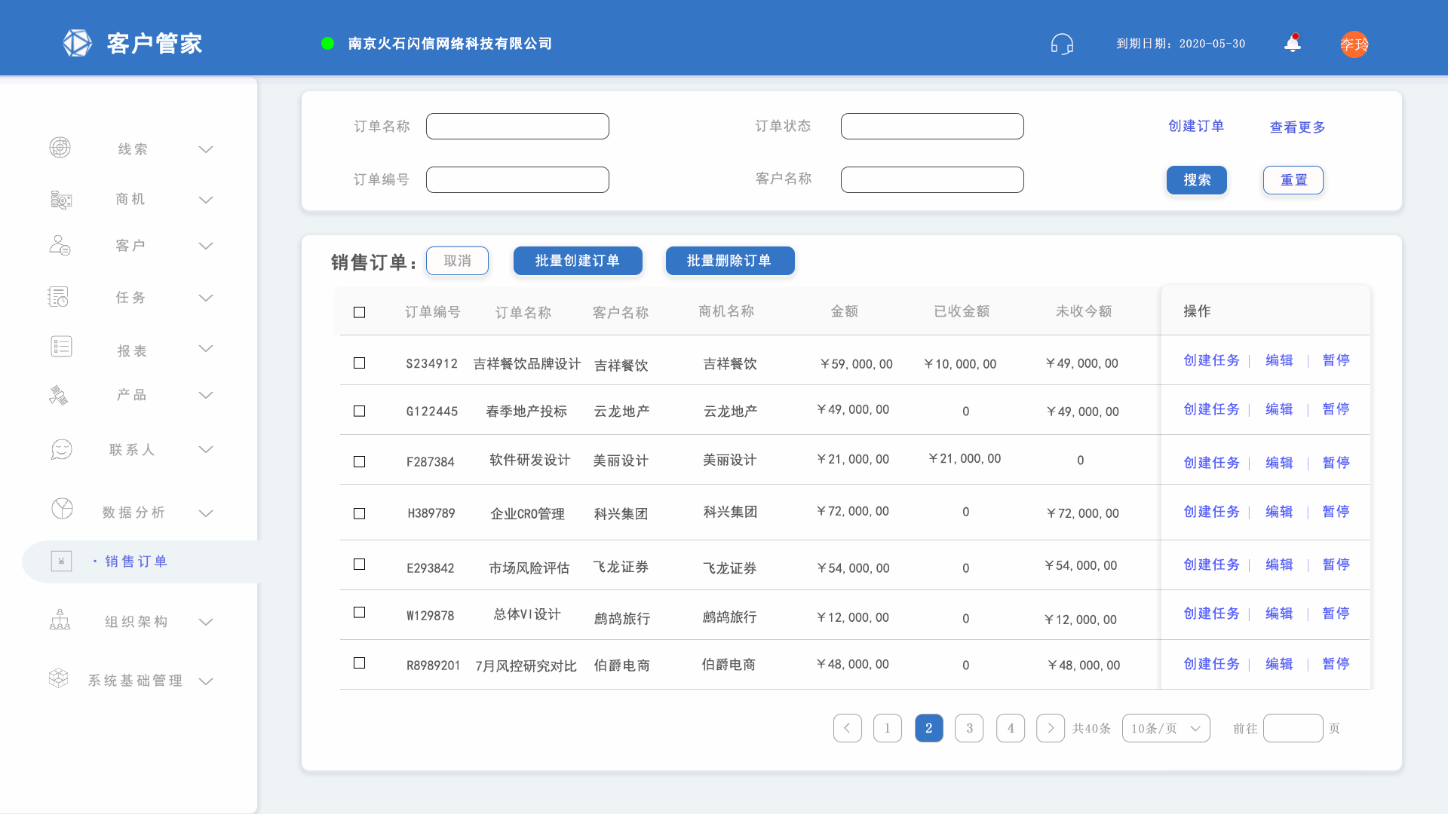Image resolution: width=1448 pixels, height=814 pixels.
Task: Check the row for order W129878
Action: point(360,613)
